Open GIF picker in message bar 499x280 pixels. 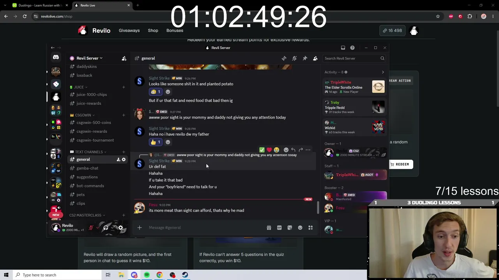coord(280,227)
